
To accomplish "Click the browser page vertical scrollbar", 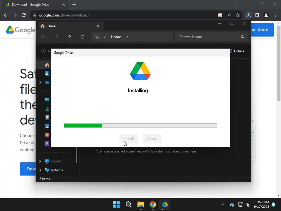I will pyautogui.click(x=279, y=63).
